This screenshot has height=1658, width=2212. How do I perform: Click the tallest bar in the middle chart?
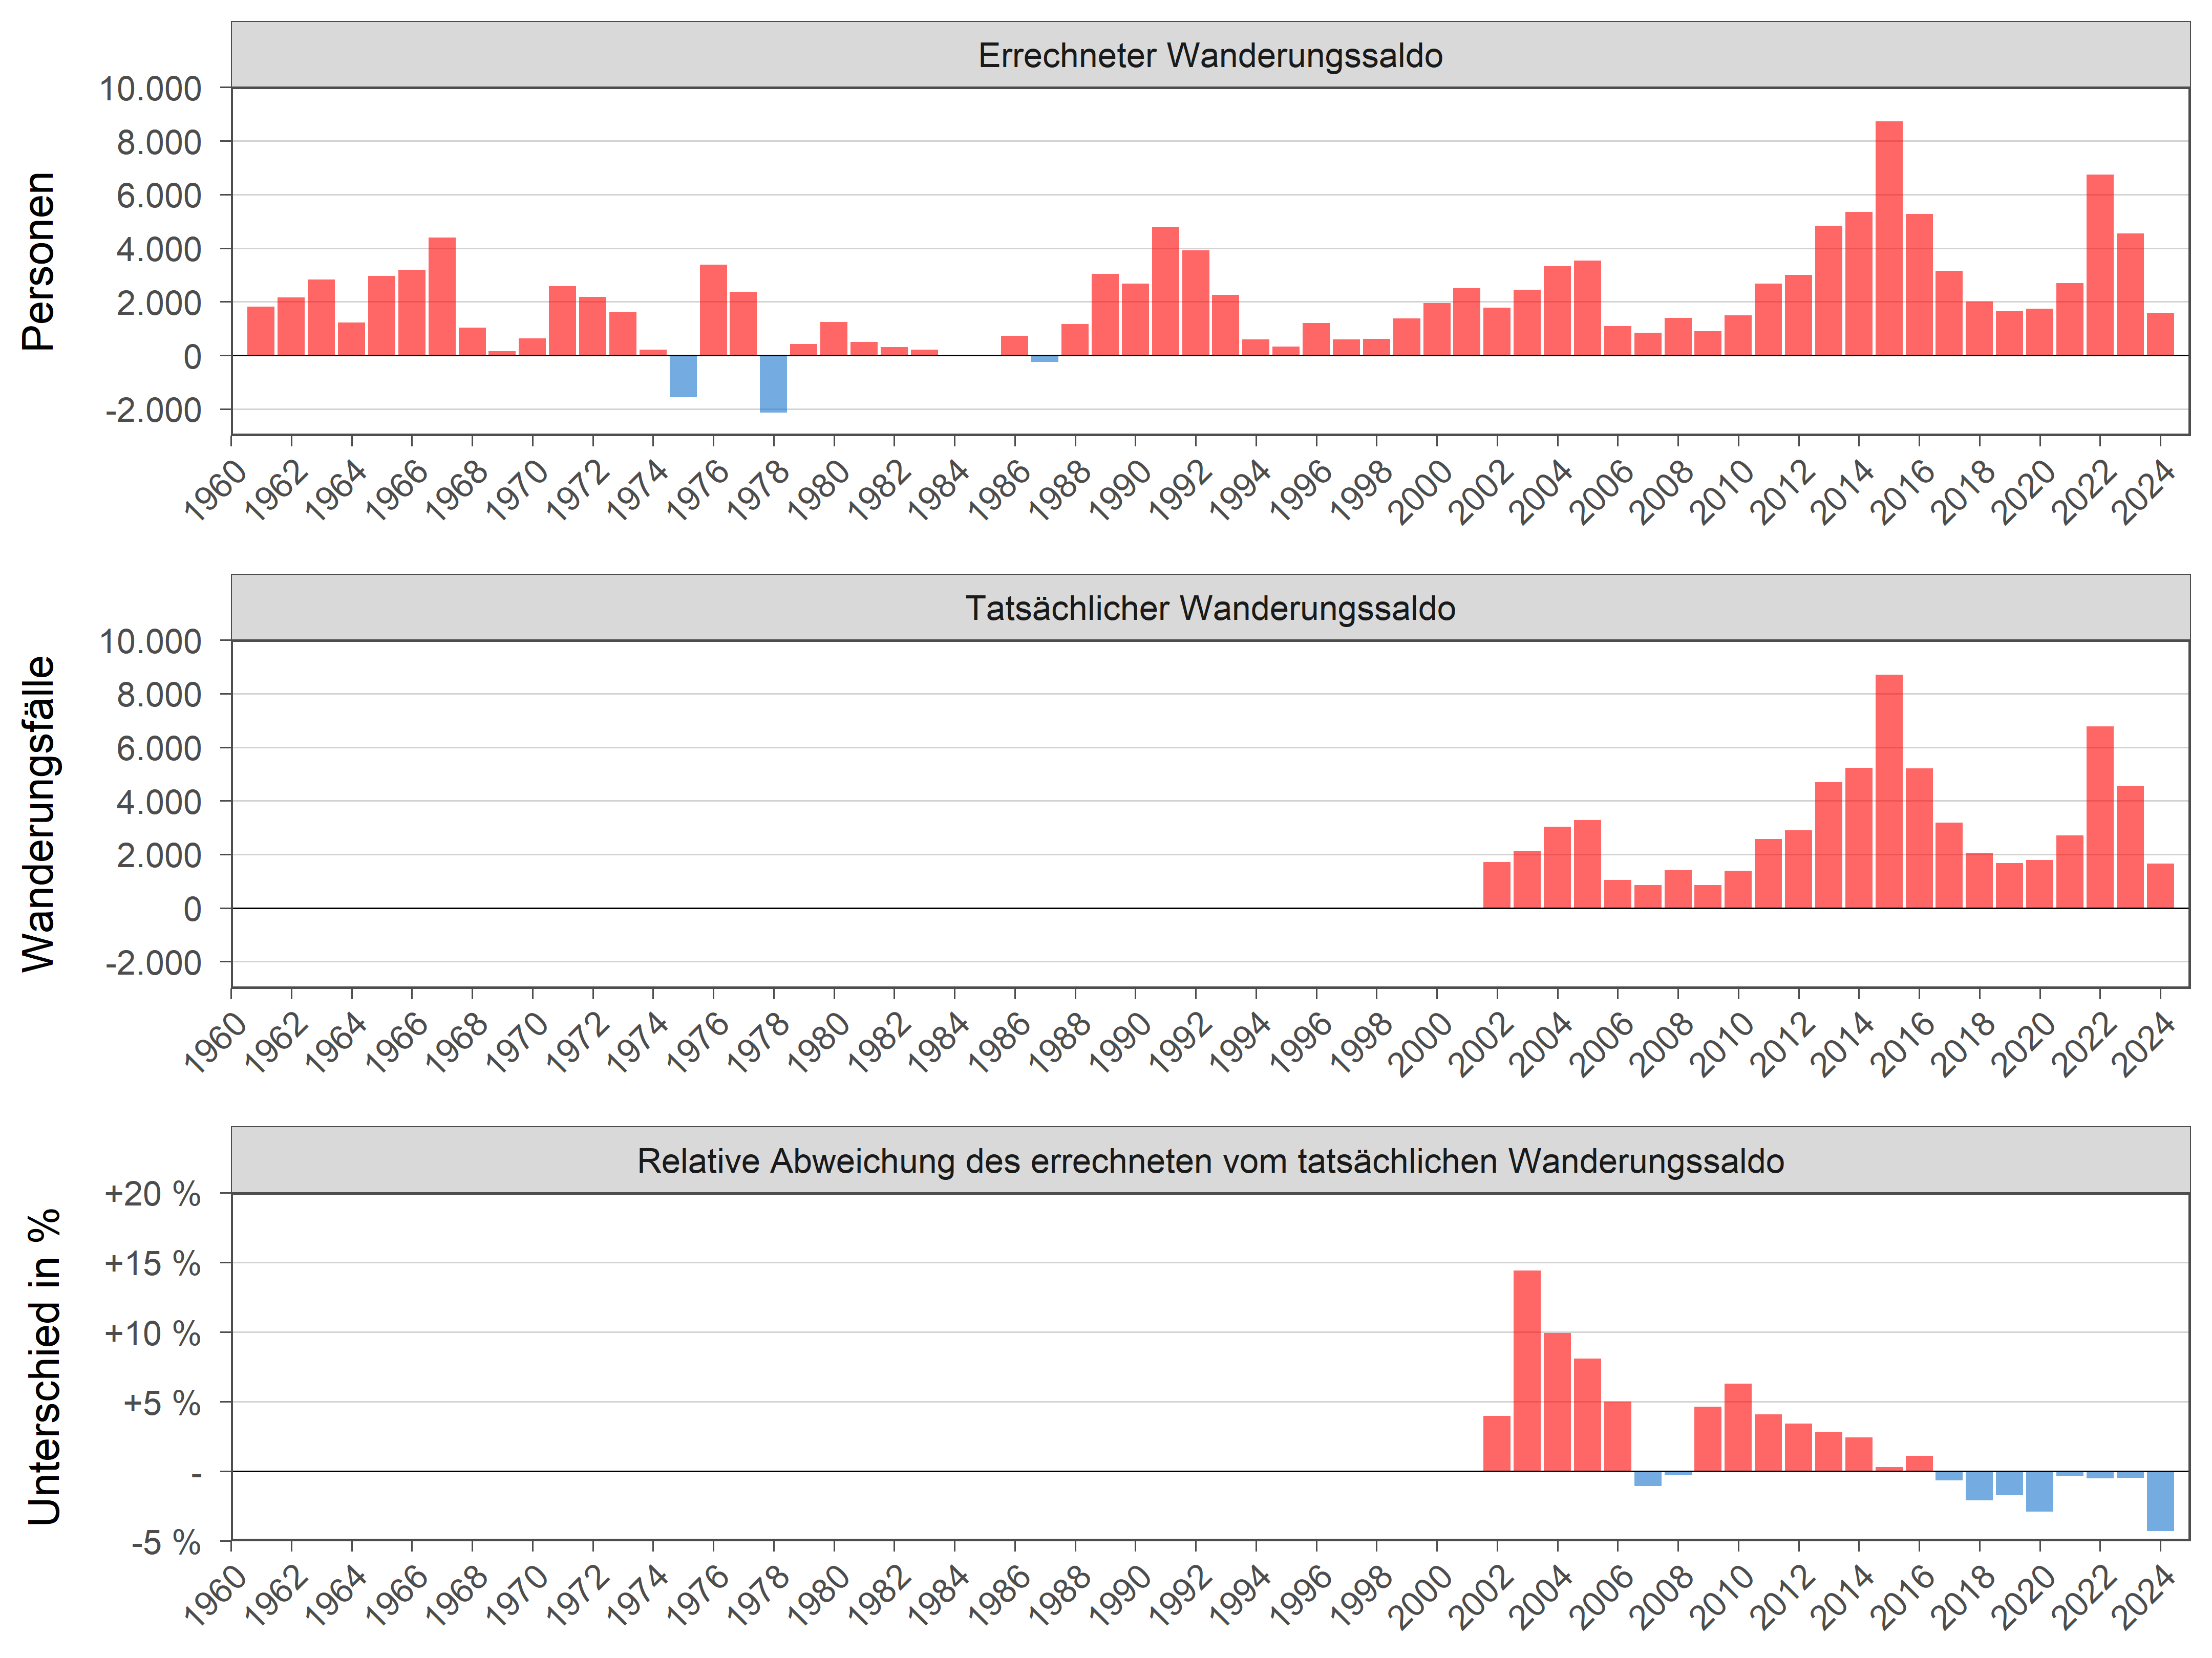tap(1888, 791)
